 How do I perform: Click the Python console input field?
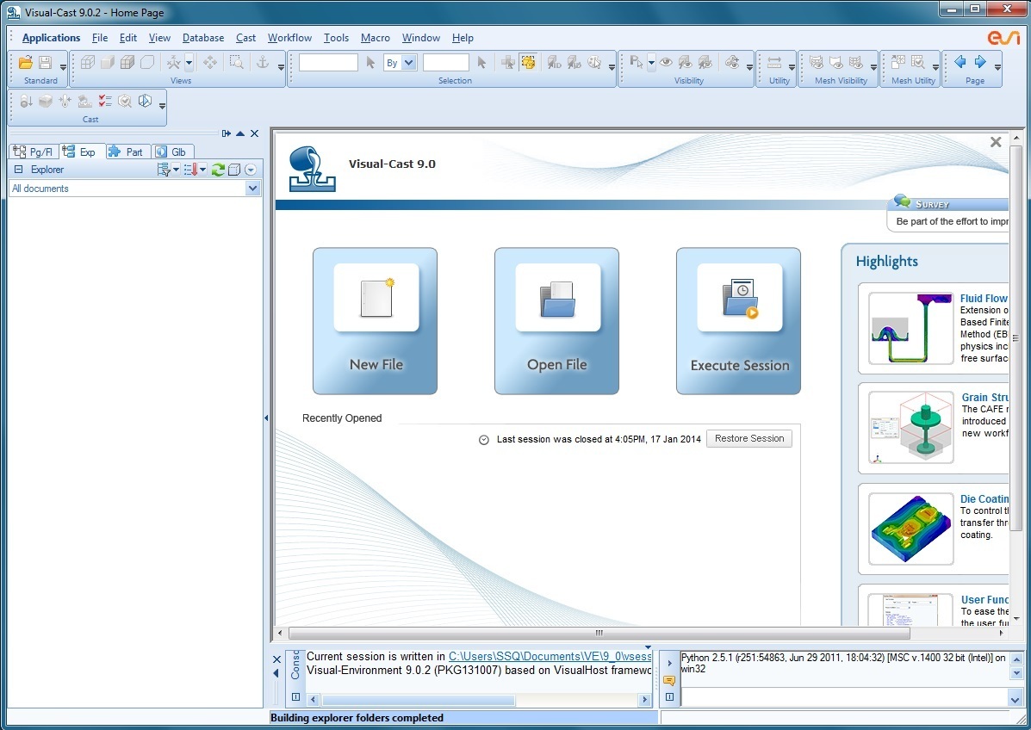[844, 696]
